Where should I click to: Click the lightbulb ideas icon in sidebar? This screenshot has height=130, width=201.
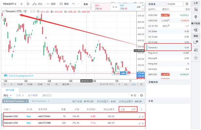(x=196, y=17)
